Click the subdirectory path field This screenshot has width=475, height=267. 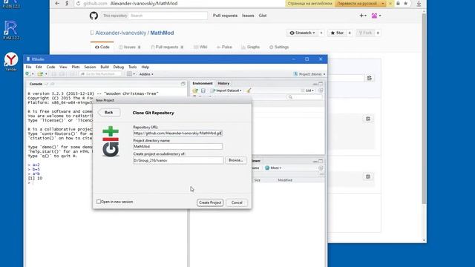click(178, 160)
